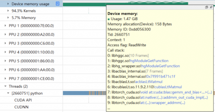Select the PPU 4 tree row
The image size is (215, 112).
[31, 52]
